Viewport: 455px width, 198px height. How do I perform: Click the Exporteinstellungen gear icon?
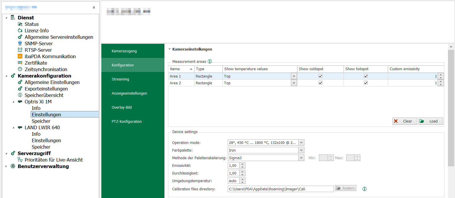(20, 89)
